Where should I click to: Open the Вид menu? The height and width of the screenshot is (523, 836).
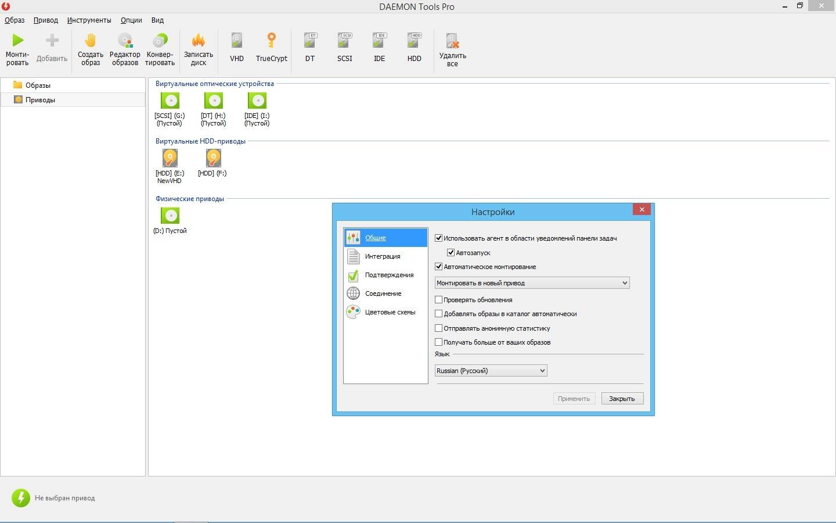(157, 20)
